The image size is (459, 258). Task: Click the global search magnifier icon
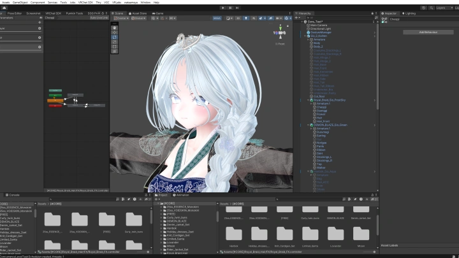tap(432, 8)
